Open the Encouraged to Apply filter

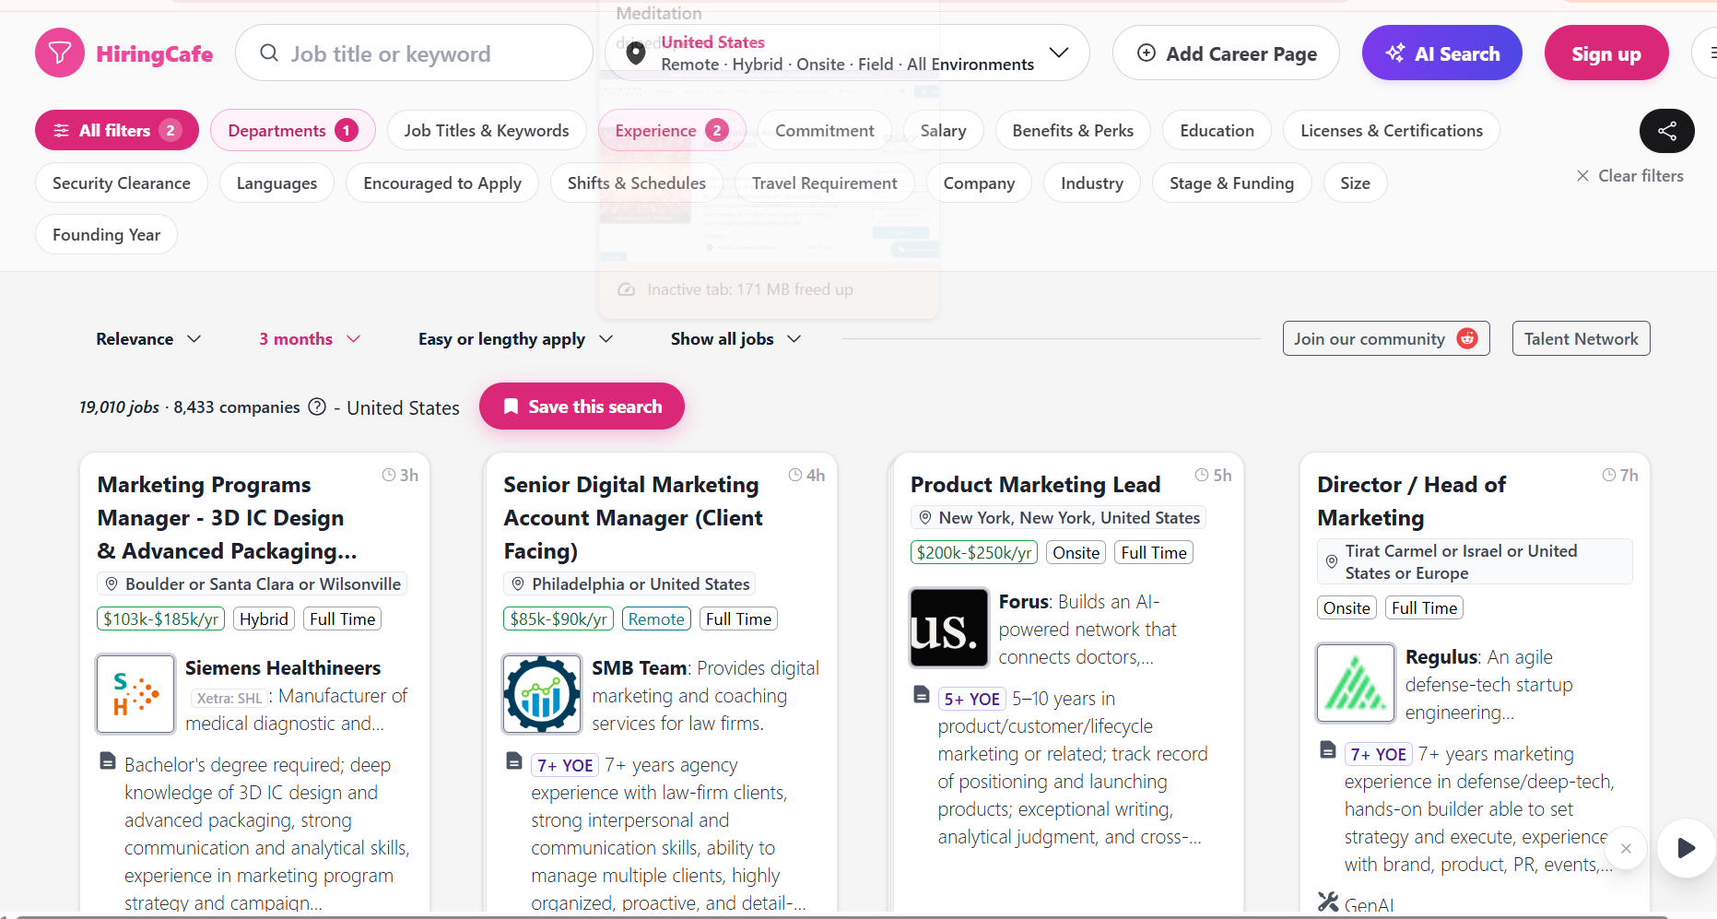point(442,183)
